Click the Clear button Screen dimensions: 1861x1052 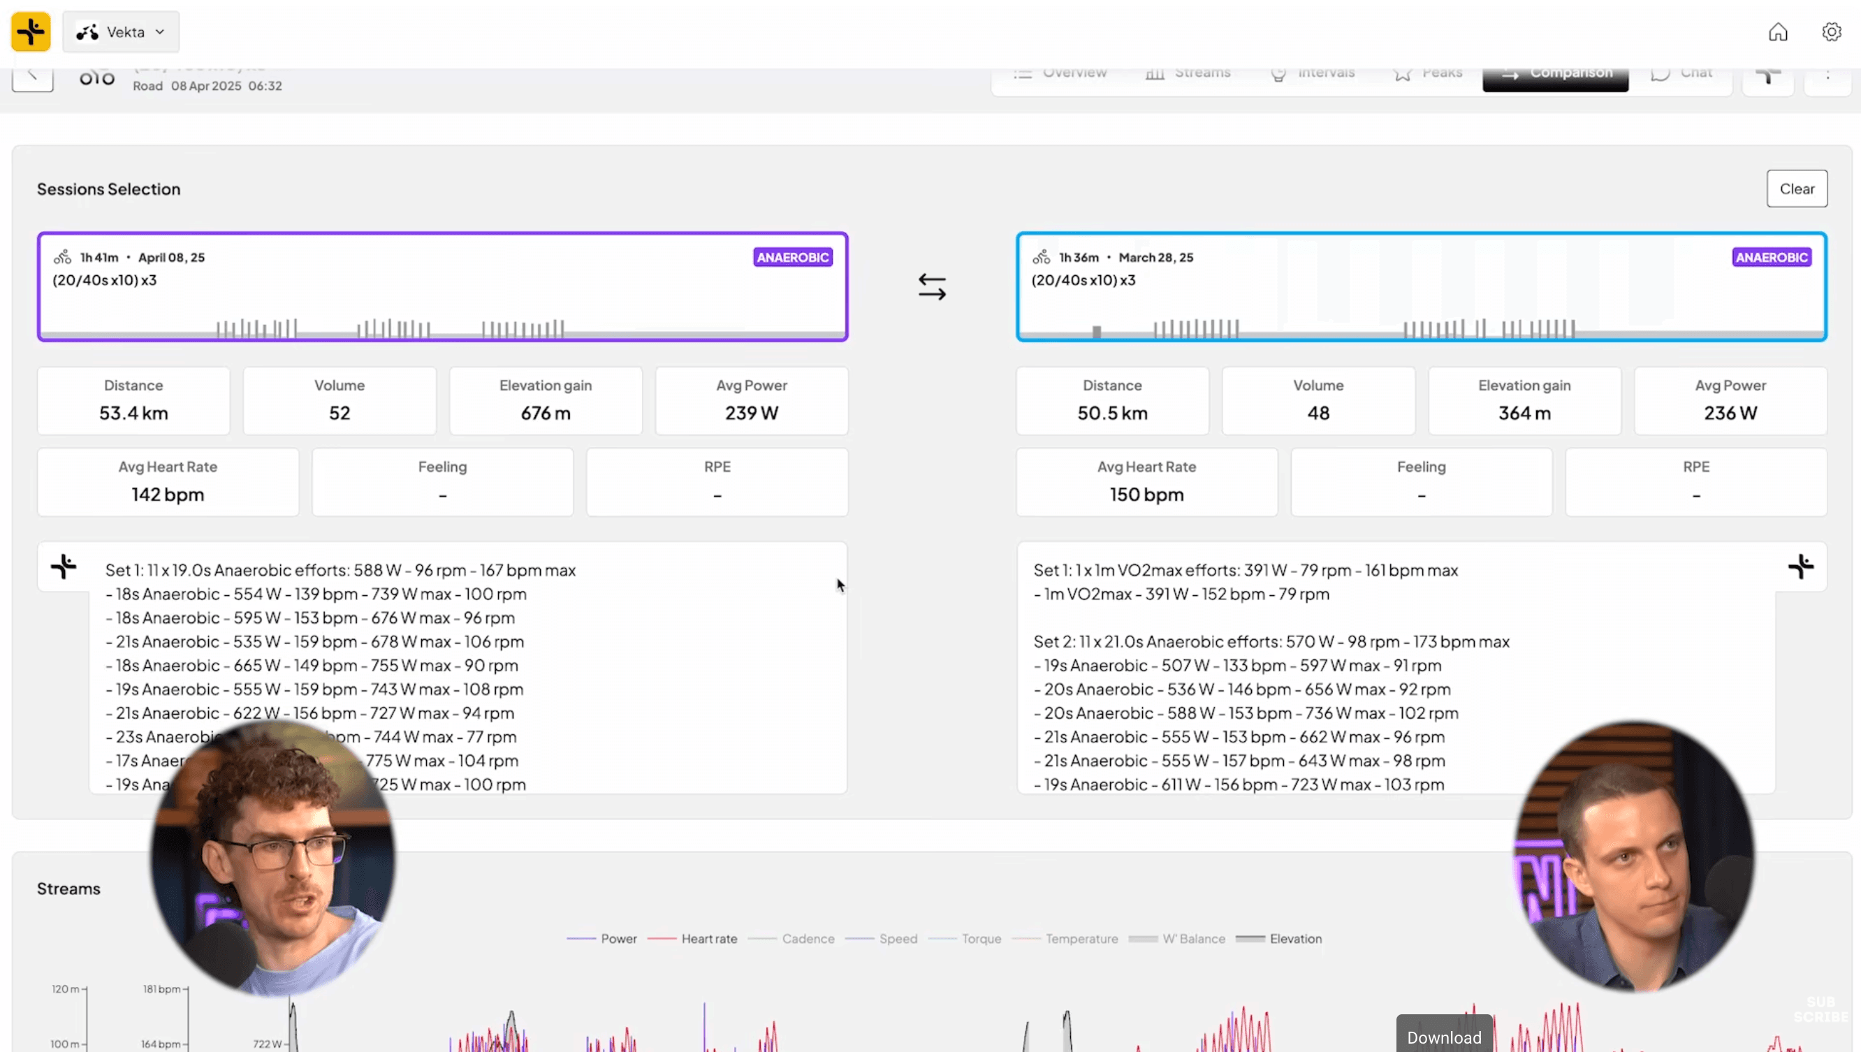pos(1797,189)
